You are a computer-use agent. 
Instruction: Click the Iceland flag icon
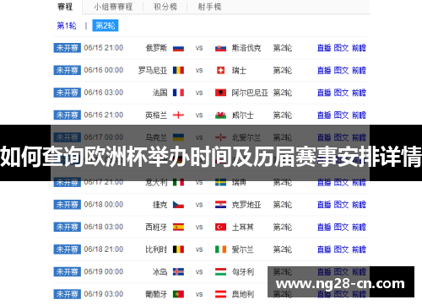[x=178, y=272]
